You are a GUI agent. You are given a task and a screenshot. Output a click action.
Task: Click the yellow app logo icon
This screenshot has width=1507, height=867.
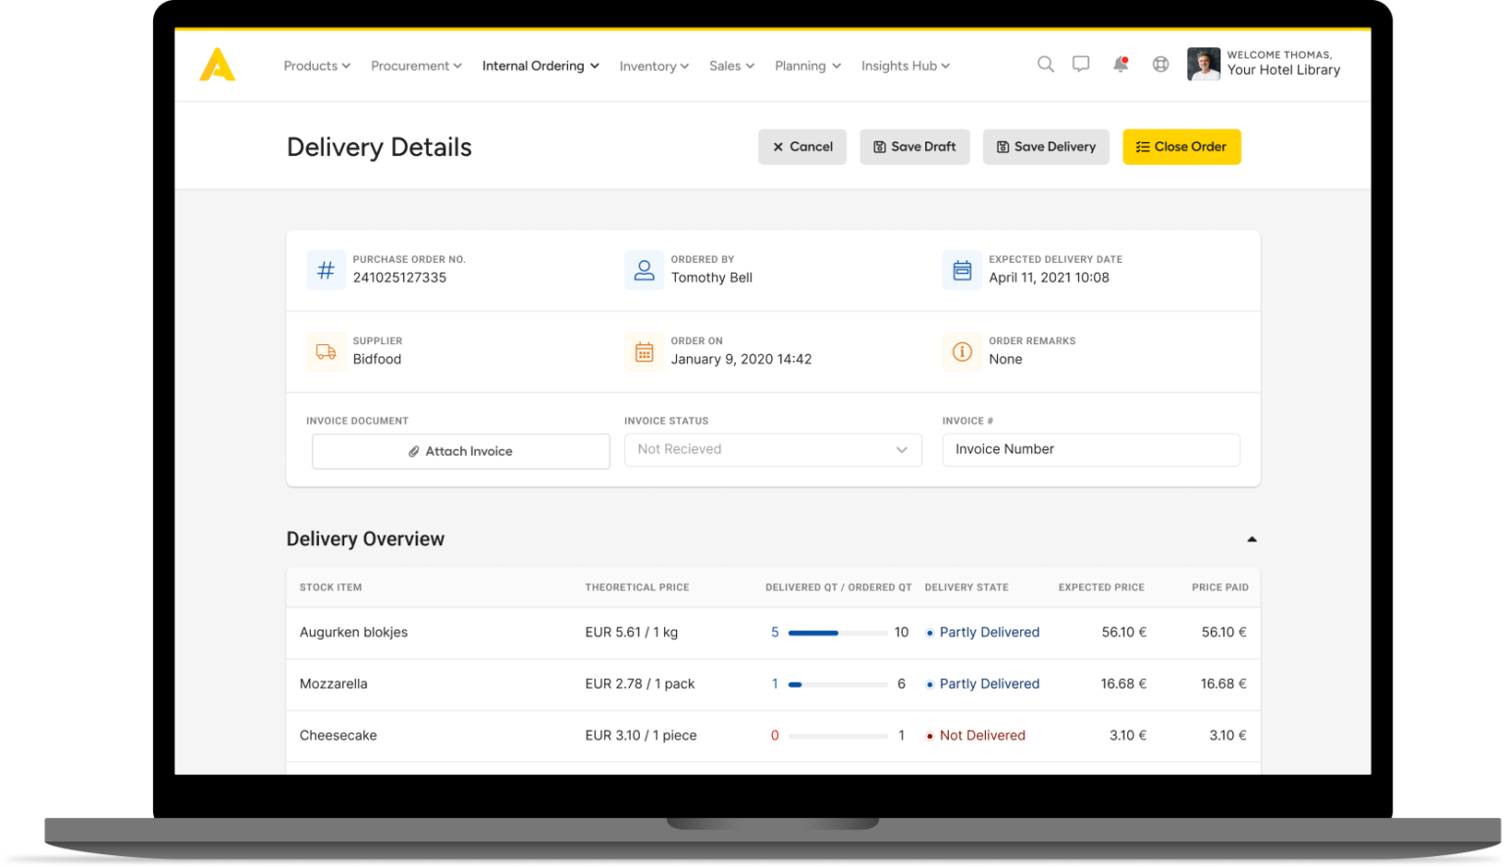point(218,65)
